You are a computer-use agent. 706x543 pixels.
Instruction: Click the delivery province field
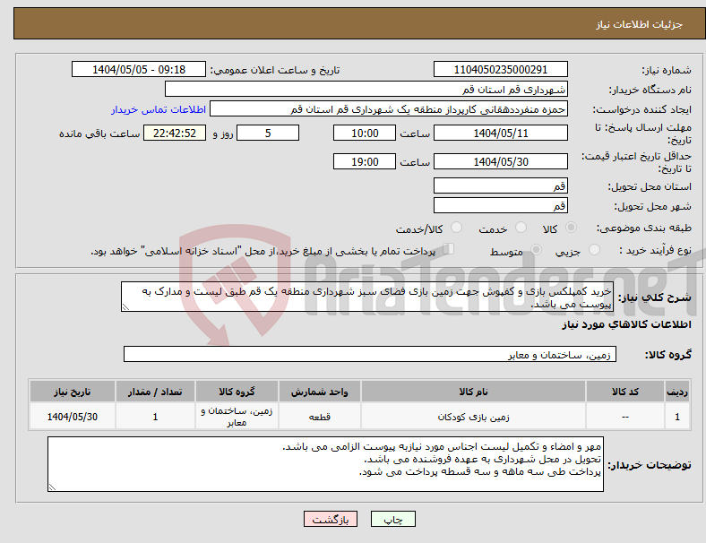coord(501,185)
